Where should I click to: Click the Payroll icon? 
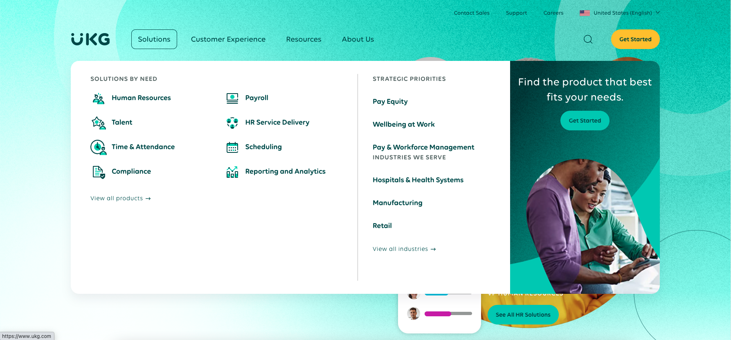click(x=232, y=98)
